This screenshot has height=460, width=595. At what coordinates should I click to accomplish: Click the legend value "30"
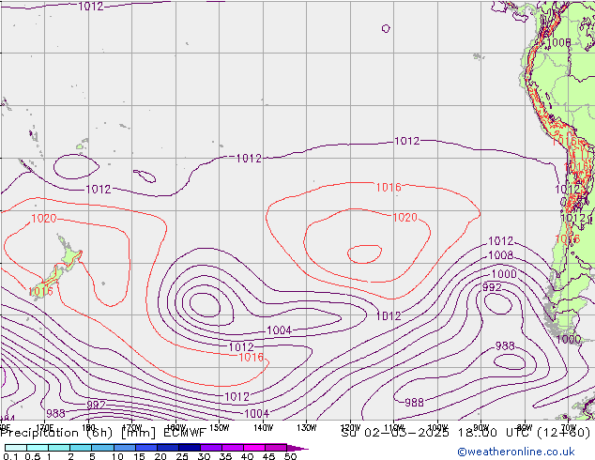(205, 456)
